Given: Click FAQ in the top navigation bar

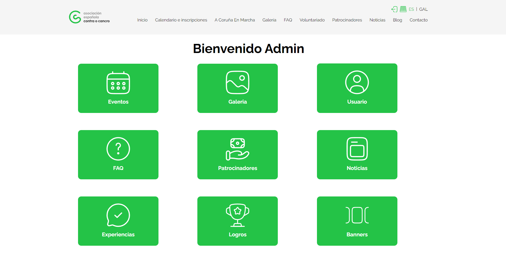Looking at the screenshot, I should click(x=288, y=20).
